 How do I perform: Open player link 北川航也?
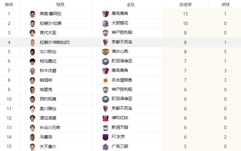click(48, 52)
